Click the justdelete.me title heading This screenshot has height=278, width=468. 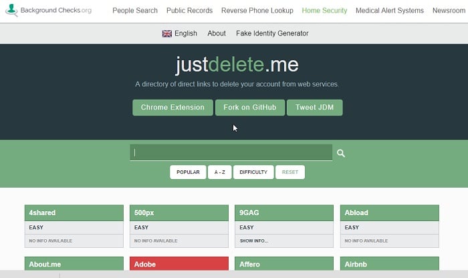pyautogui.click(x=237, y=64)
